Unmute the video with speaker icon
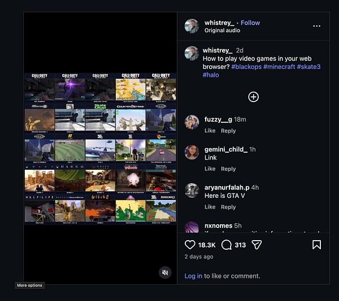 pos(165,273)
